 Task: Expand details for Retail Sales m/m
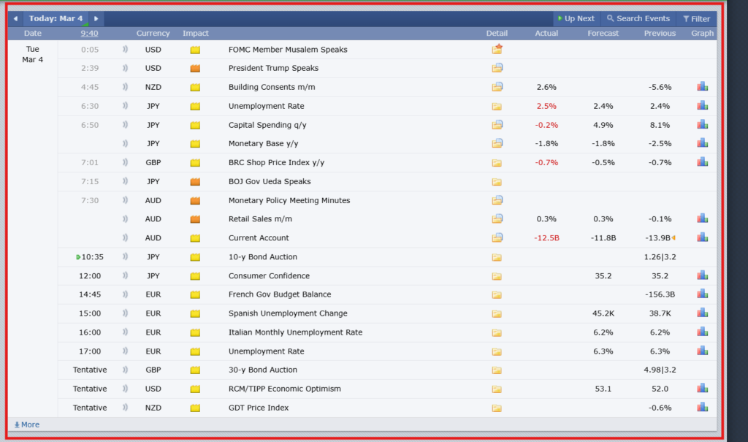[497, 218]
